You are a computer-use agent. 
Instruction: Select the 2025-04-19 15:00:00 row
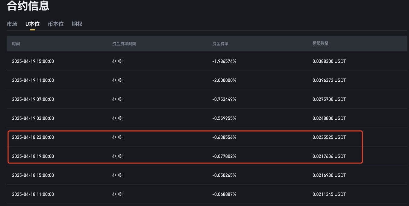click(207, 61)
